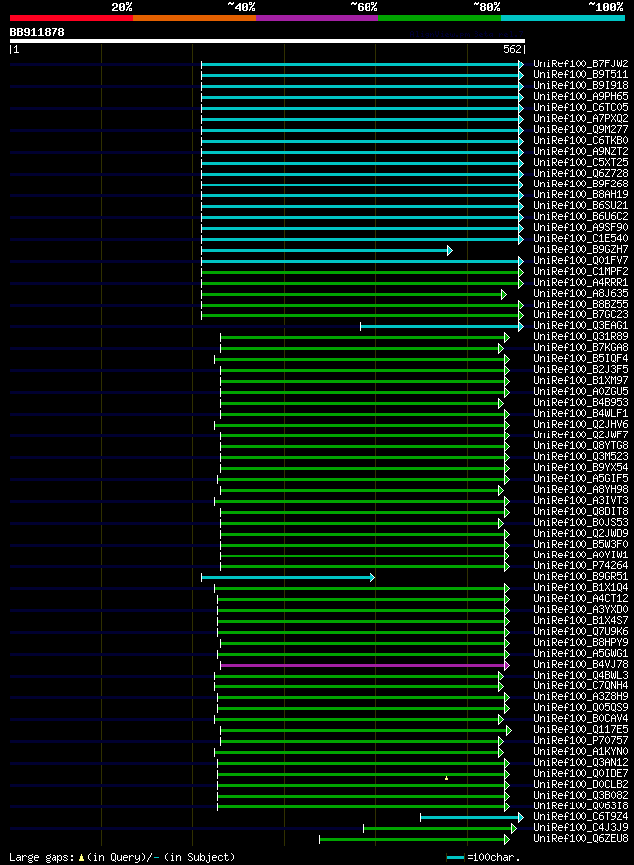
Task: Click UniRef100_B9GR51 hit name
Action: pos(581,576)
